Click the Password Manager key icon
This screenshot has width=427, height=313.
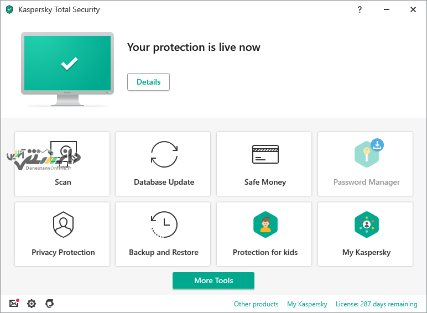366,155
